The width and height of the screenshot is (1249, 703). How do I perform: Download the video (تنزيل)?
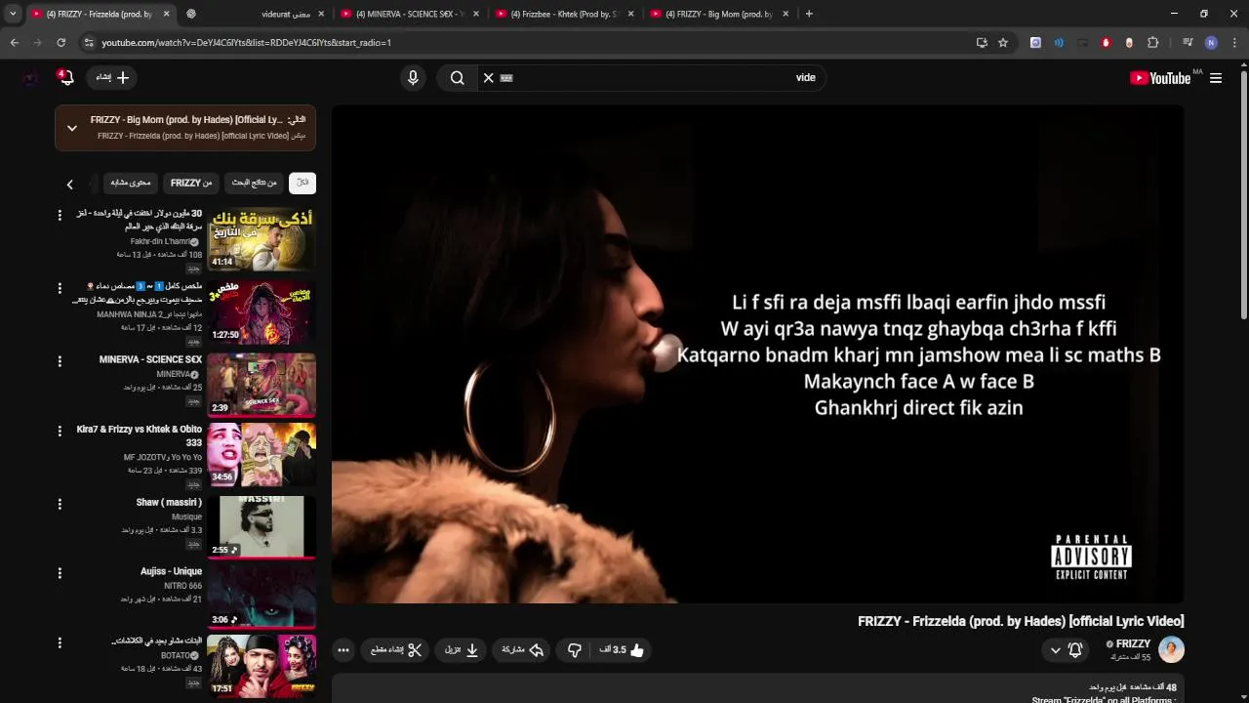pyautogui.click(x=462, y=650)
